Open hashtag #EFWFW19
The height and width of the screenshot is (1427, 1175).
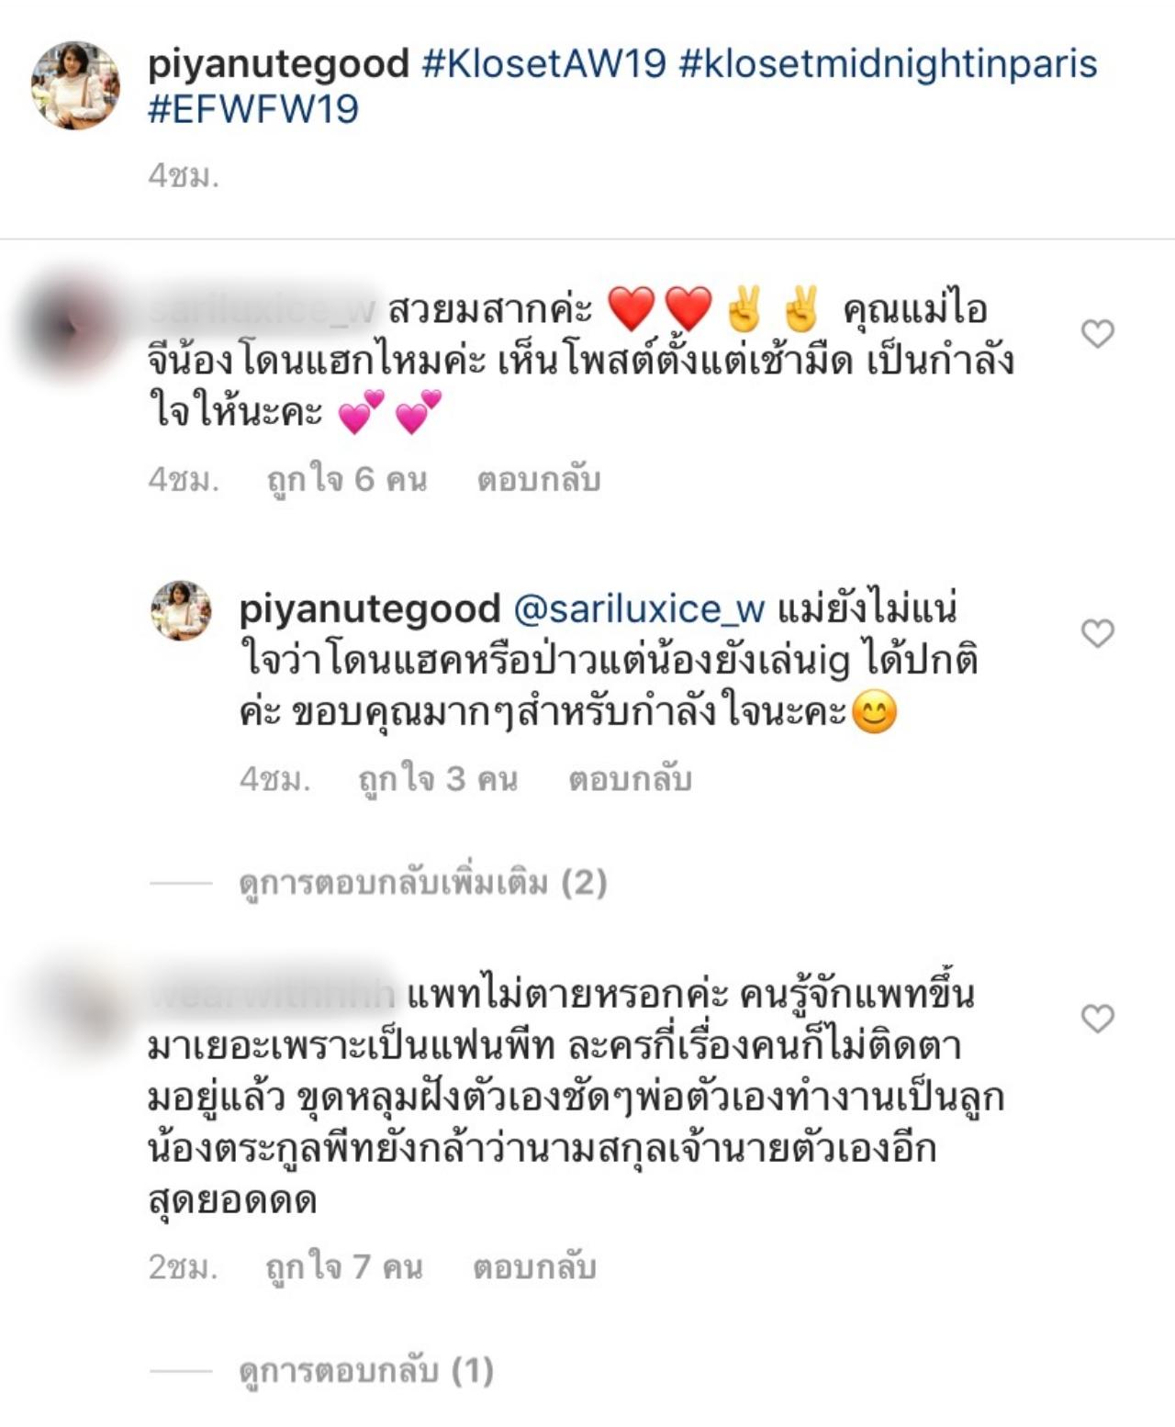pos(253,109)
